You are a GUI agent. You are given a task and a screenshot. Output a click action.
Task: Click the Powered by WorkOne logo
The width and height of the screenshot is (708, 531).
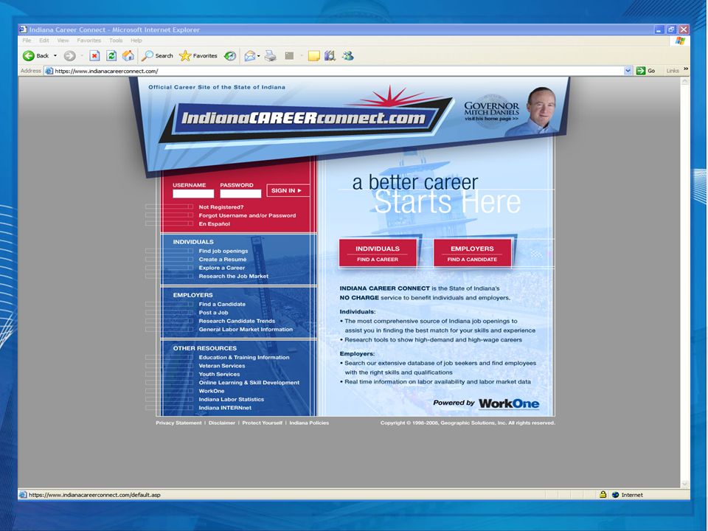pyautogui.click(x=486, y=403)
